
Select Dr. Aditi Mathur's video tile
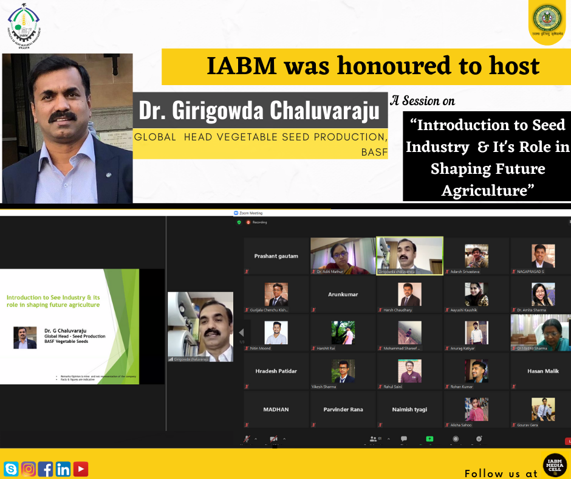343,256
